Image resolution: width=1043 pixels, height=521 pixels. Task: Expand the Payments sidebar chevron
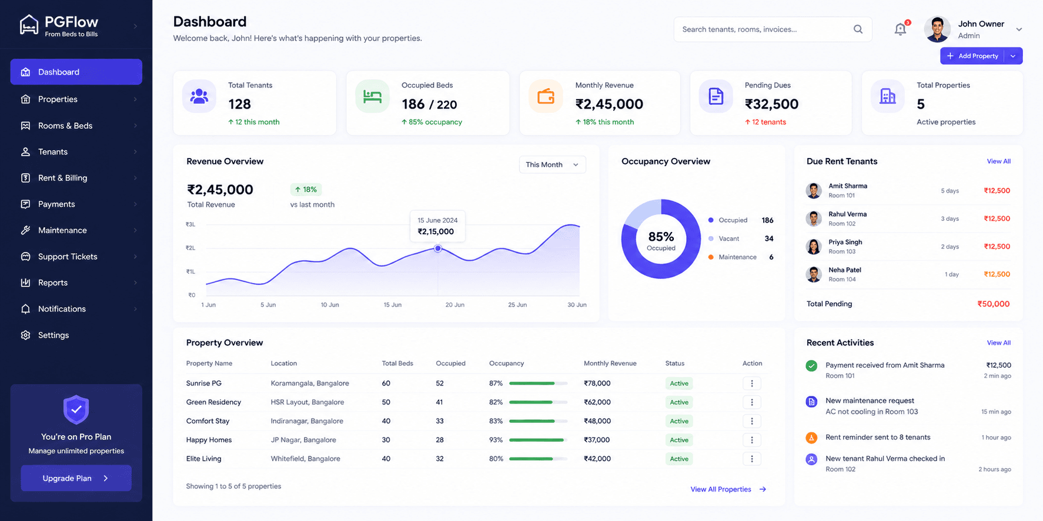(135, 204)
